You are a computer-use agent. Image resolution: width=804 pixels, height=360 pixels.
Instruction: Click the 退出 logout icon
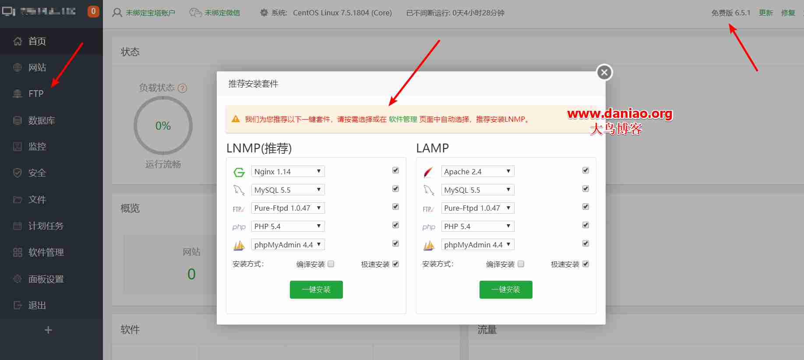click(18, 305)
